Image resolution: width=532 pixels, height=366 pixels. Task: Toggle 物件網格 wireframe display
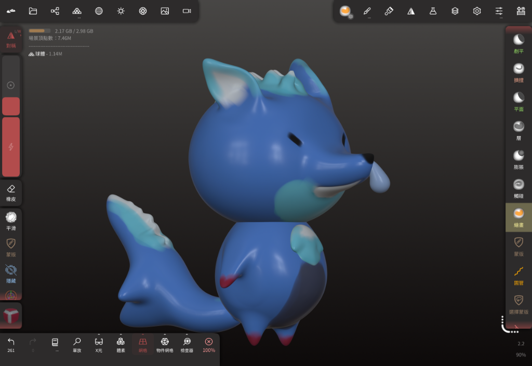pyautogui.click(x=165, y=345)
